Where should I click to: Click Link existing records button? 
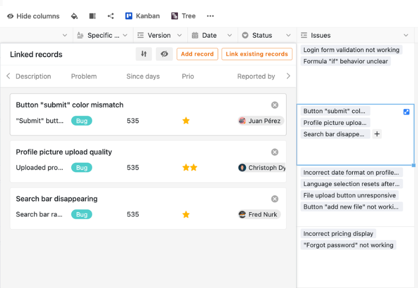[257, 54]
